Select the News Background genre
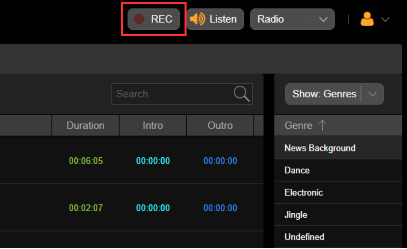 338,148
